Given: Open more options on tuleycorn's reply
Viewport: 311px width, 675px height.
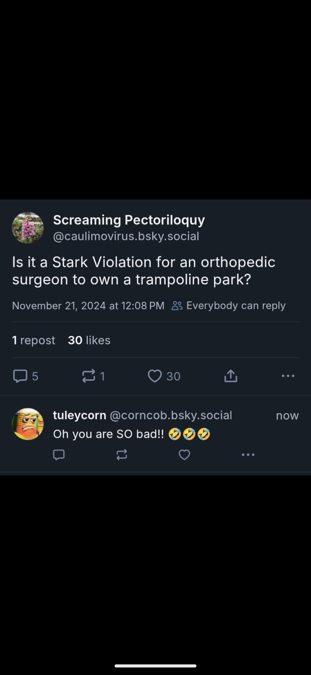Looking at the screenshot, I should tap(248, 455).
